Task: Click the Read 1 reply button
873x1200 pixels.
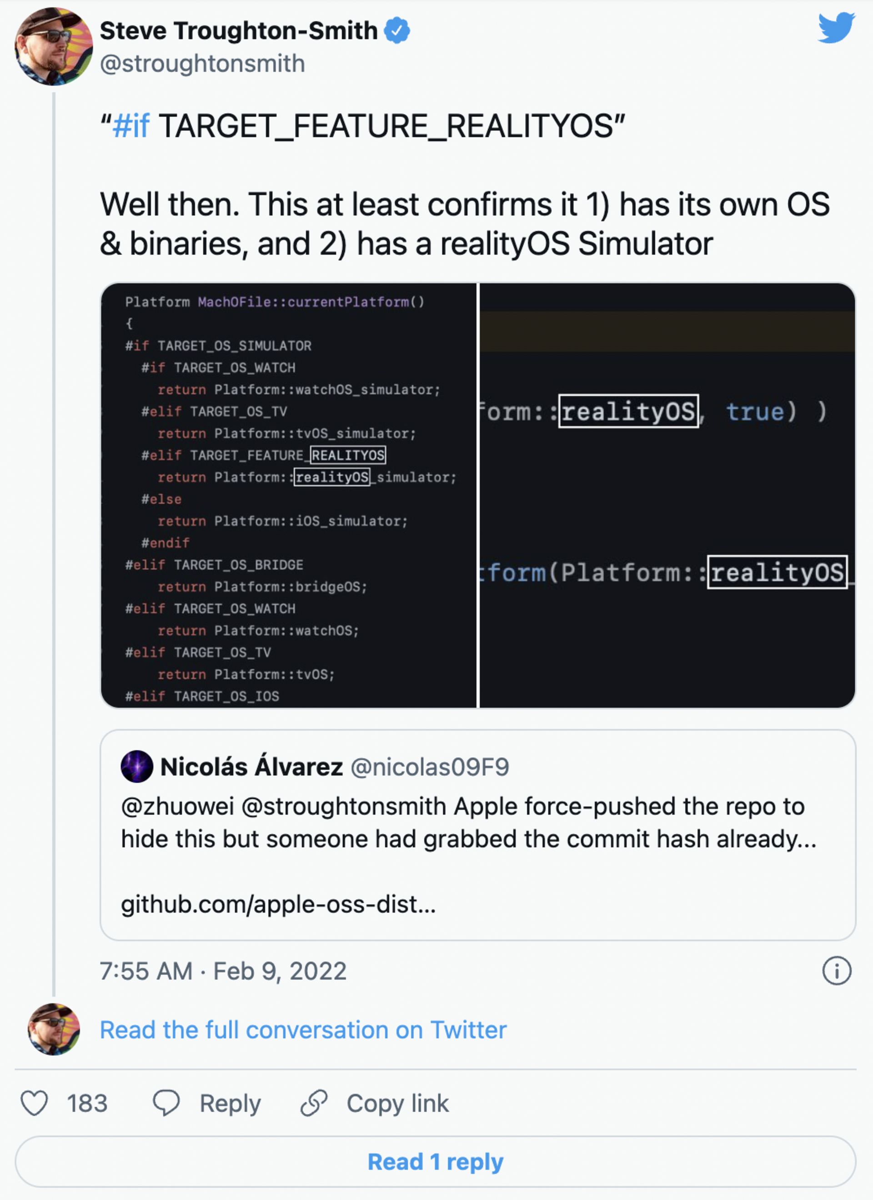Action: (436, 1161)
